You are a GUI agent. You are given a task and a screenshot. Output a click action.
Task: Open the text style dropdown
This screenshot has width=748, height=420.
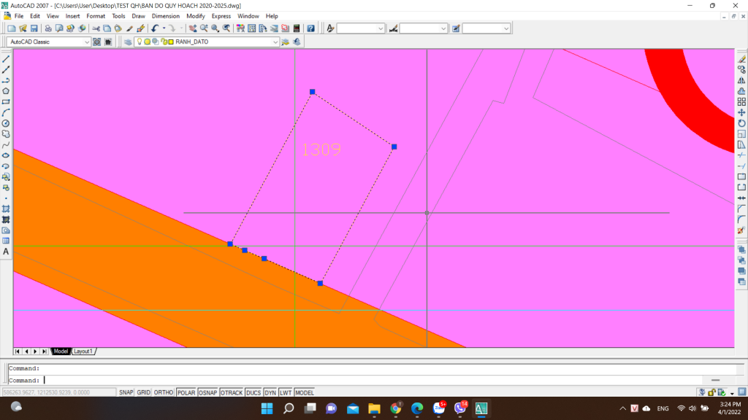(x=381, y=28)
